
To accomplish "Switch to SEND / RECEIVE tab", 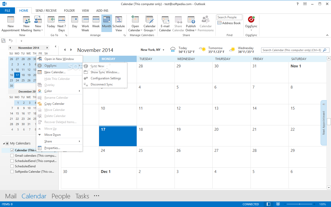I will click(46, 11).
